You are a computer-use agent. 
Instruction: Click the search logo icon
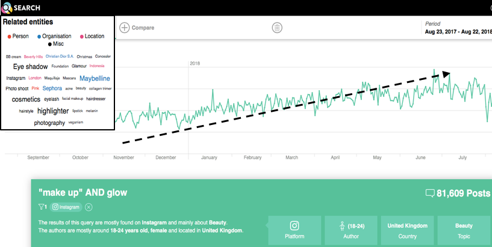pos(7,8)
